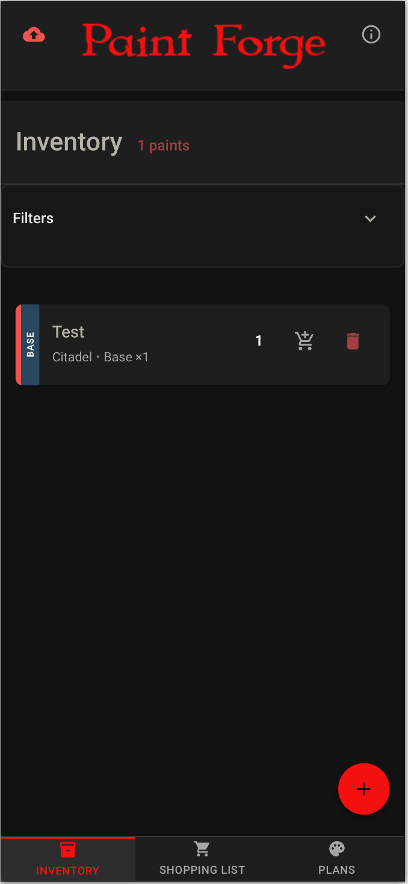Image resolution: width=408 pixels, height=884 pixels.
Task: Select the Inventory navigation tab
Action: pos(67,858)
